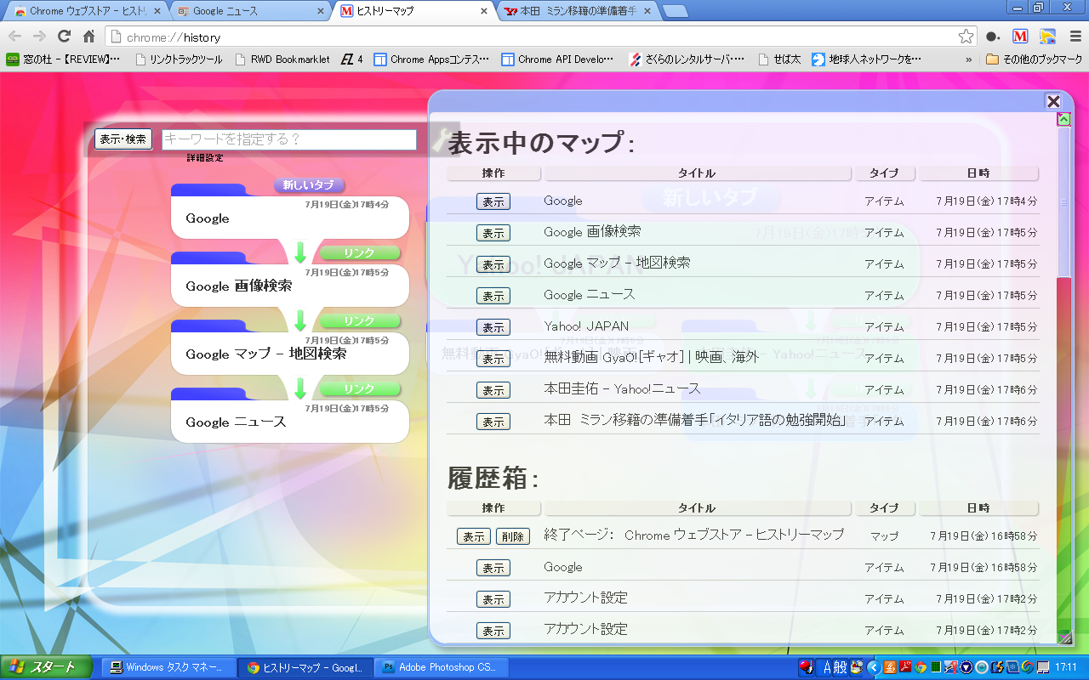
Task: Click the dark blue down-triangle tray icon
Action: pyautogui.click(x=966, y=667)
